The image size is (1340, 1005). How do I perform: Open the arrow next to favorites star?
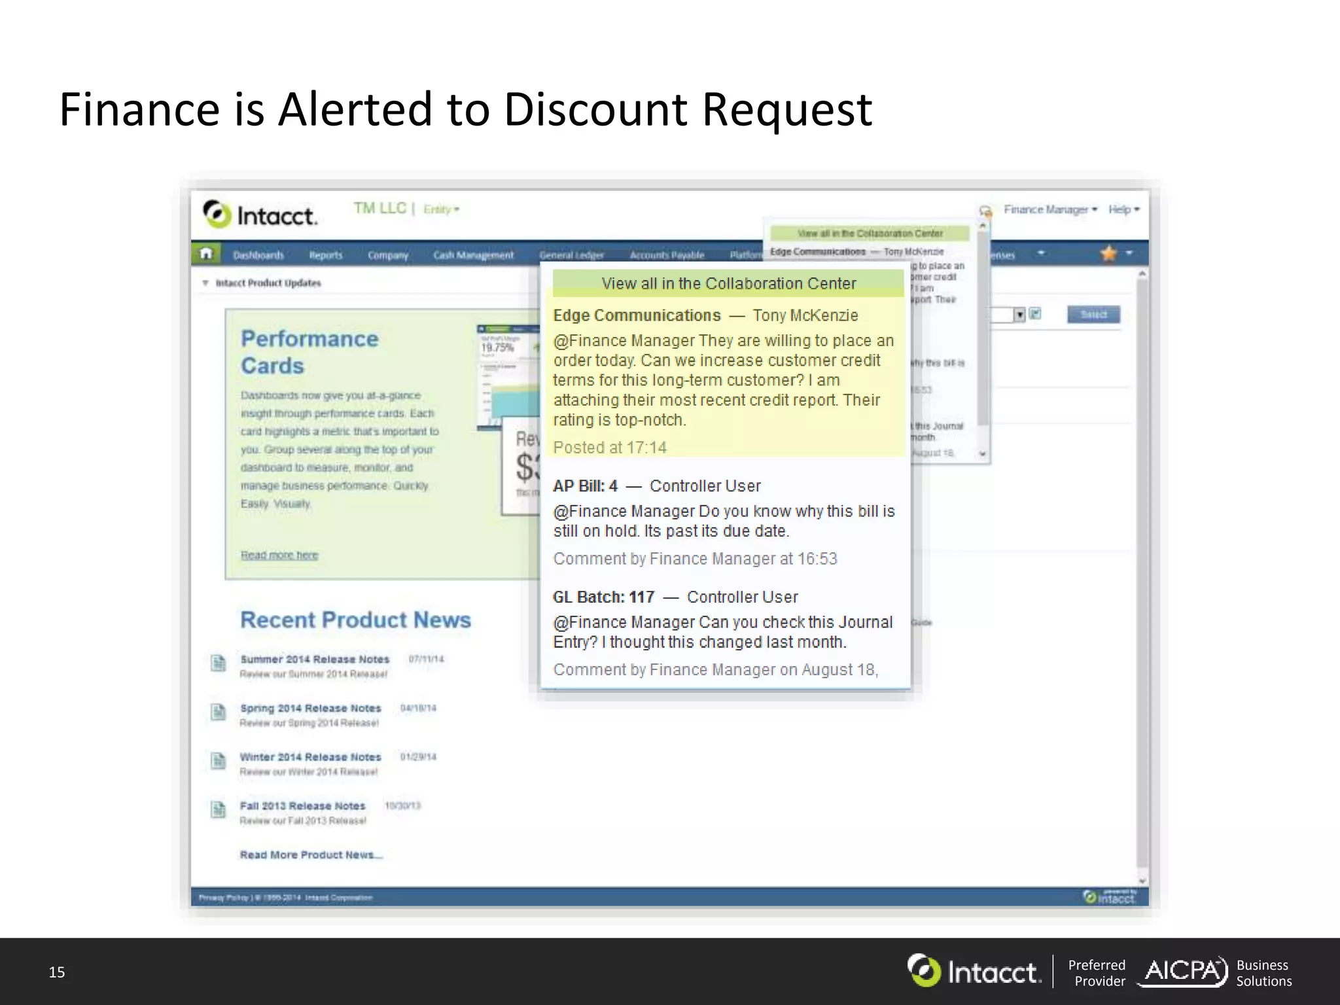pos(1129,253)
